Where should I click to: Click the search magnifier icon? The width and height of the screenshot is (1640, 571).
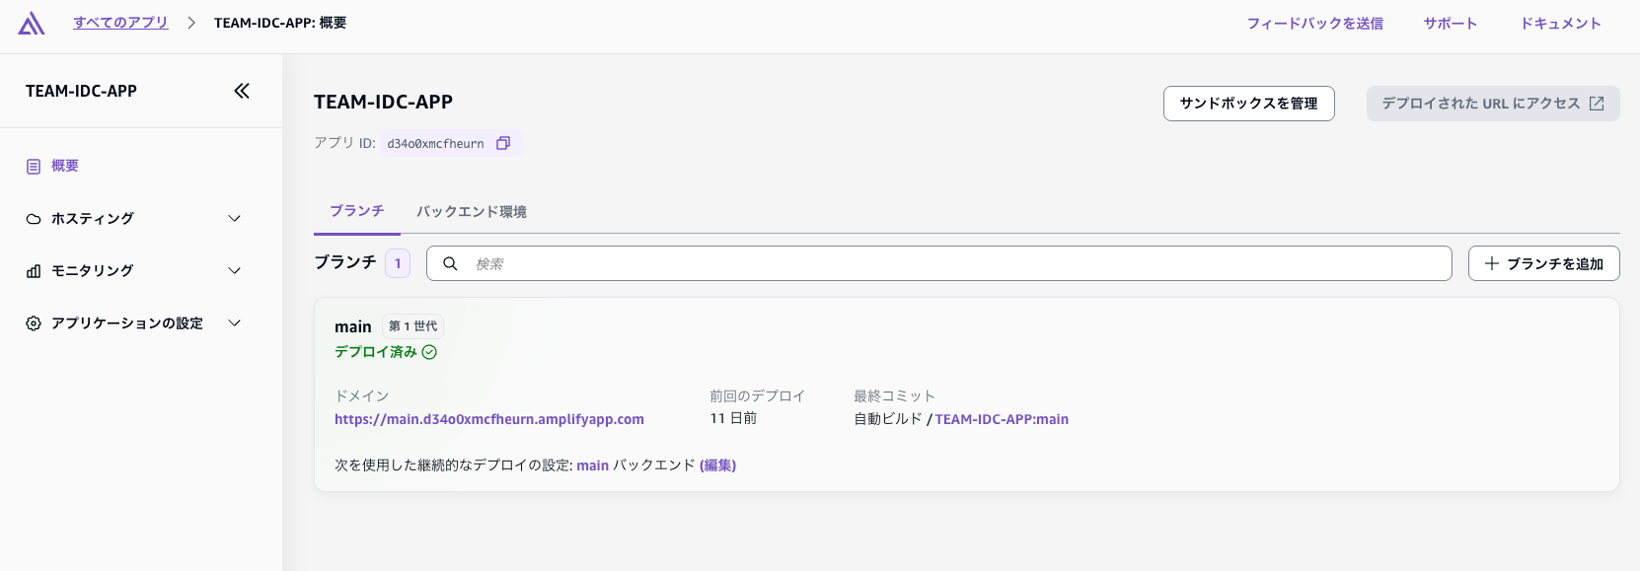(450, 263)
